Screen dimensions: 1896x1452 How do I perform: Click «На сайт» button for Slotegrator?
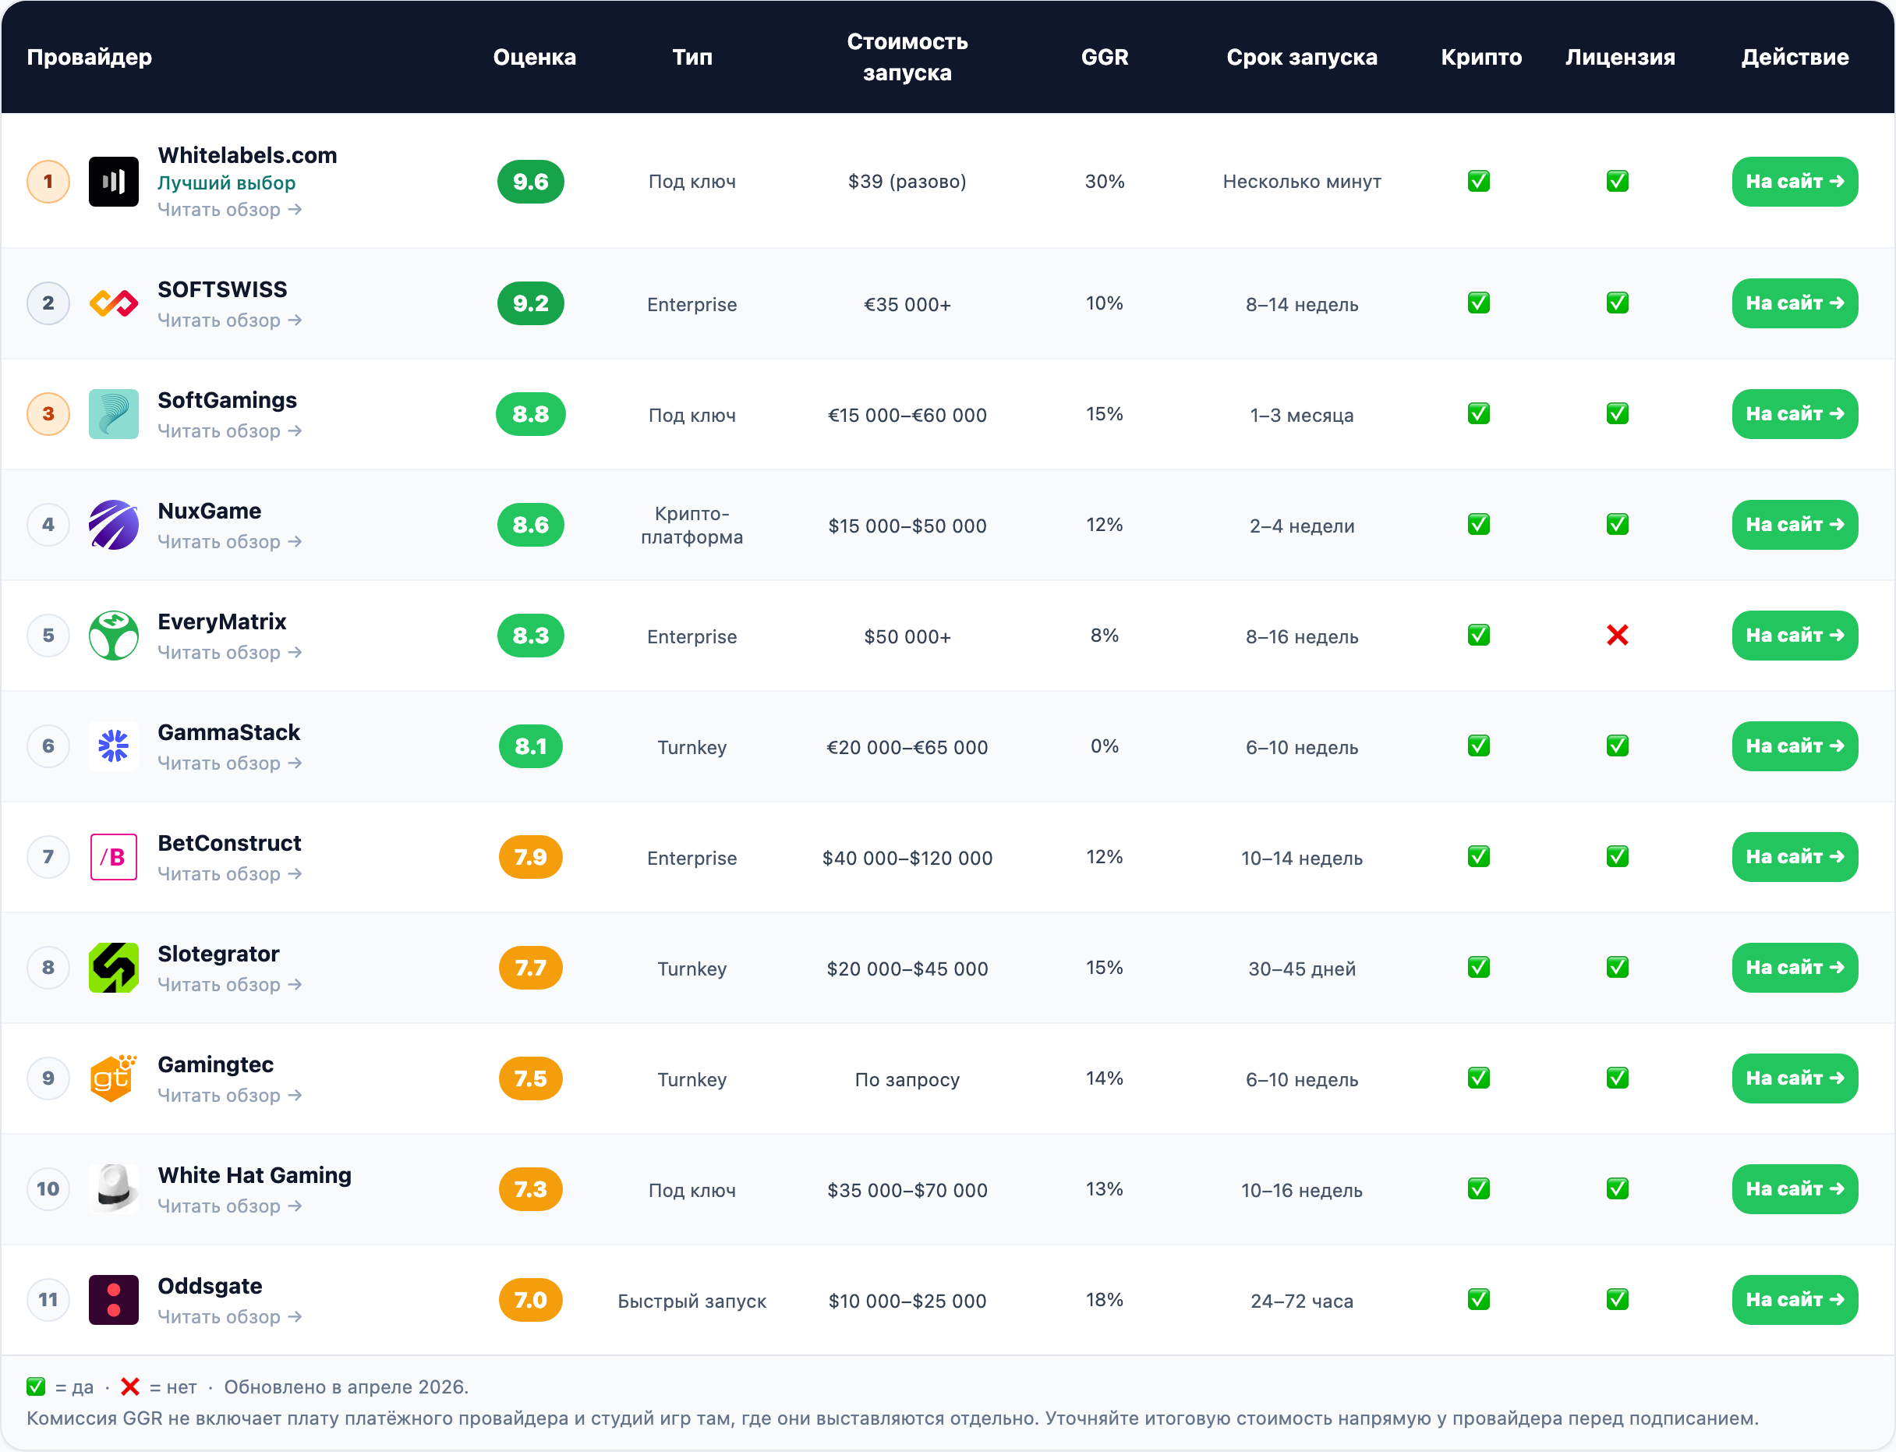pyautogui.click(x=1795, y=967)
